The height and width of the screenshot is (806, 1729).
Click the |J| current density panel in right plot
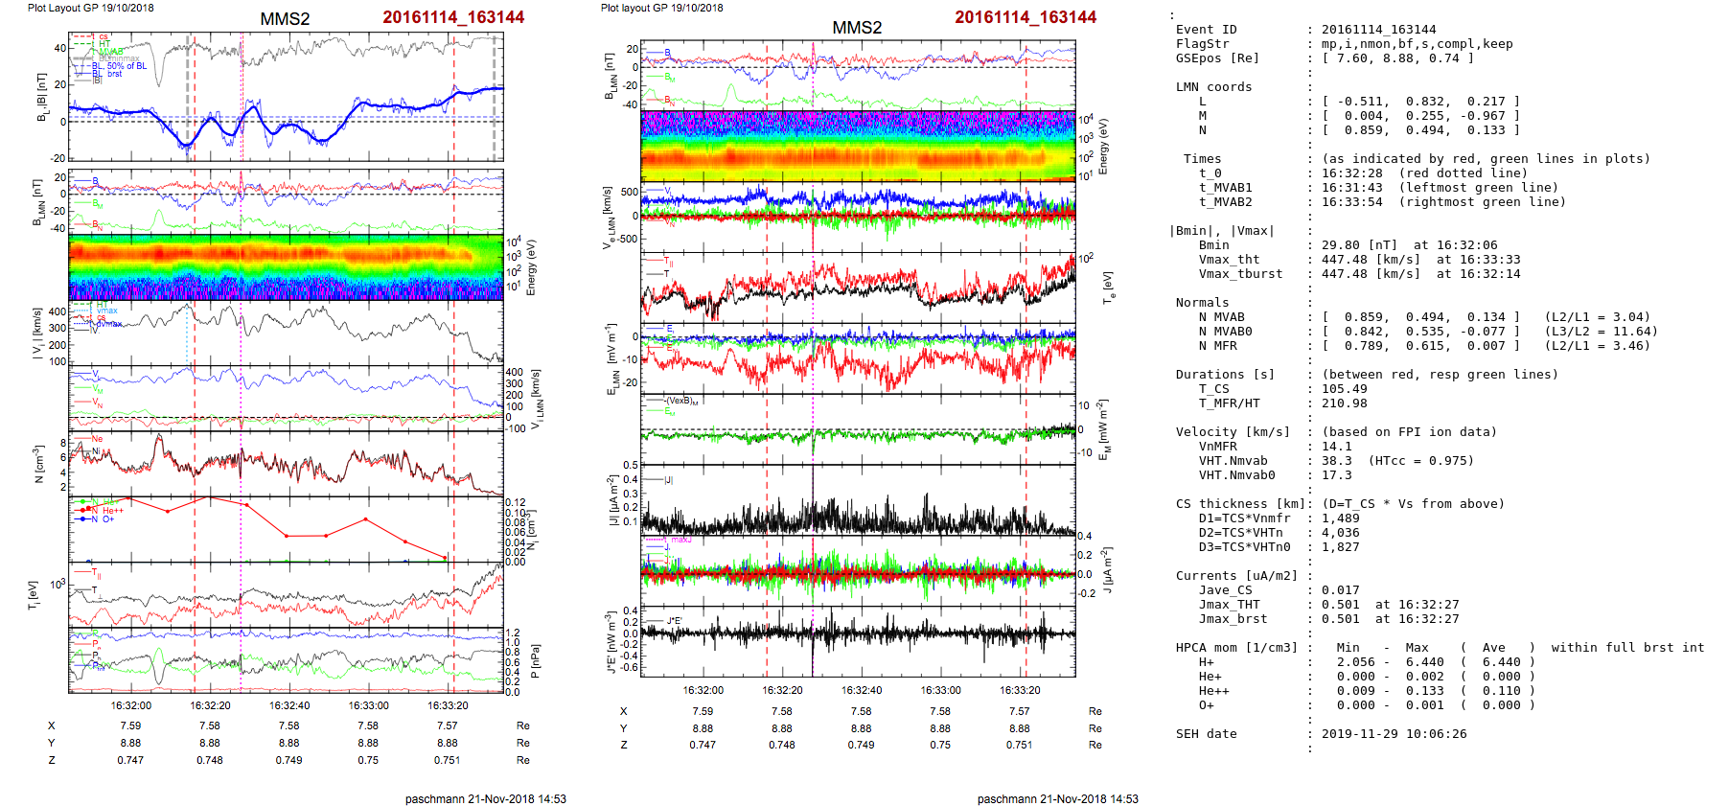click(858, 500)
